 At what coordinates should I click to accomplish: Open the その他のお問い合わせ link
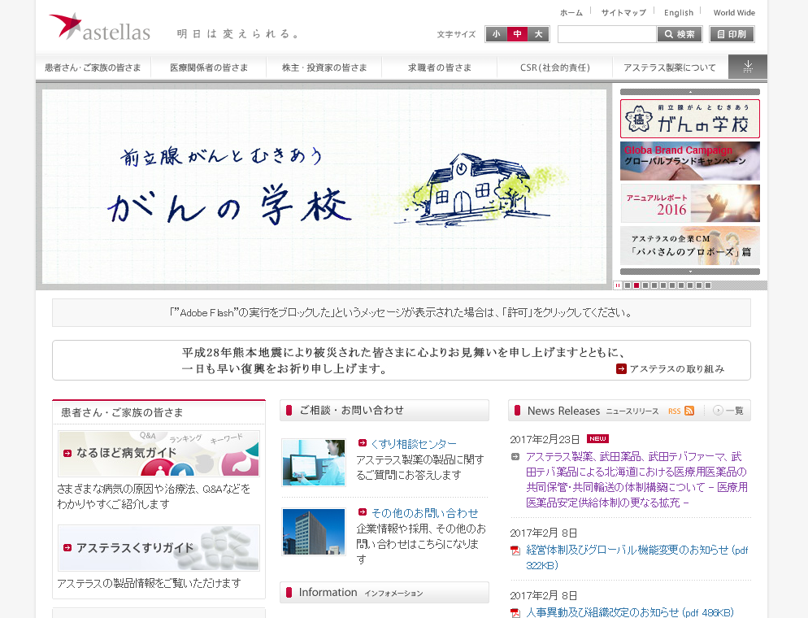tap(424, 513)
